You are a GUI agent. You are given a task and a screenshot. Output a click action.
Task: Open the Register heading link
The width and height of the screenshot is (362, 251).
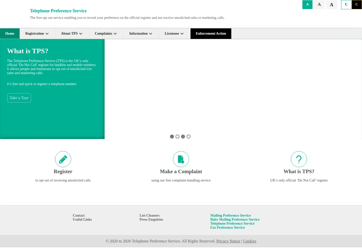tap(63, 171)
